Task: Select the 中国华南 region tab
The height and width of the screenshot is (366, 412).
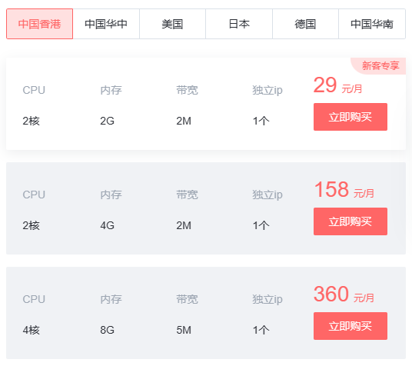Action: 372,24
